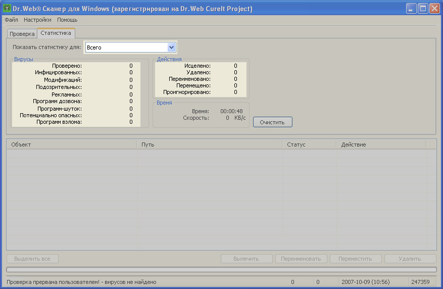Open the Помощь menu
This screenshot has height=289, width=443.
(67, 20)
